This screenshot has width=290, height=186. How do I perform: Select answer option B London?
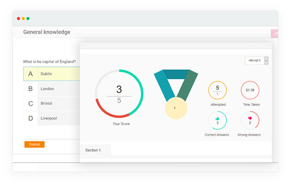click(51, 89)
